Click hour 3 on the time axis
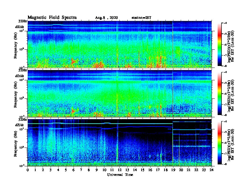The width and height of the screenshot is (252, 195). pos(51,170)
